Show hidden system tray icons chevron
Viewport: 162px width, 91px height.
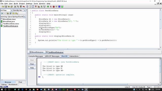click(137, 89)
